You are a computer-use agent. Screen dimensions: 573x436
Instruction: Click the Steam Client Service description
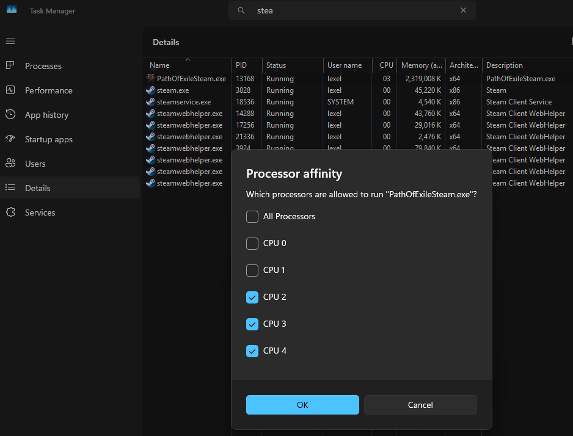[519, 102]
